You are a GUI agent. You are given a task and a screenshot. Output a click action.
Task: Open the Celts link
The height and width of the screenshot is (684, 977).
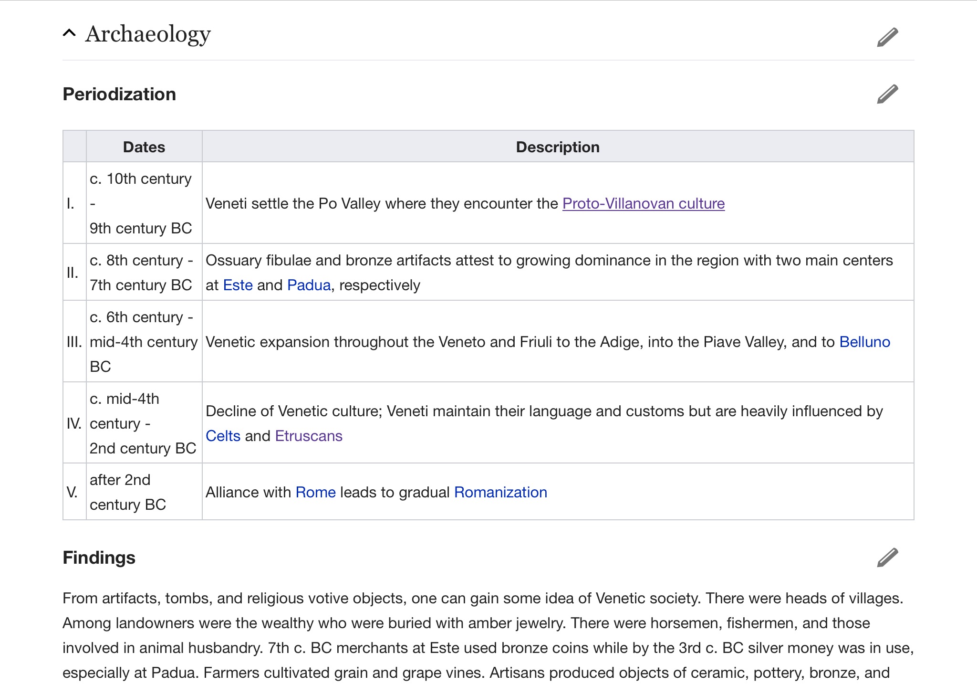(223, 436)
